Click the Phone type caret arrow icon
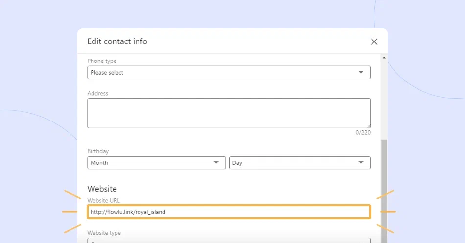The image size is (465, 243). [x=361, y=72]
